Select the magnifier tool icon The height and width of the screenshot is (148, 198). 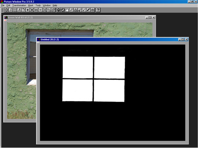(x=71, y=10)
